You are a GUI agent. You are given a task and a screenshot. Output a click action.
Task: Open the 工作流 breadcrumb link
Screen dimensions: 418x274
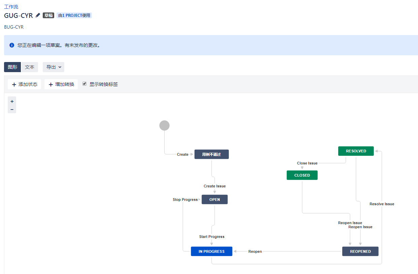coord(11,7)
